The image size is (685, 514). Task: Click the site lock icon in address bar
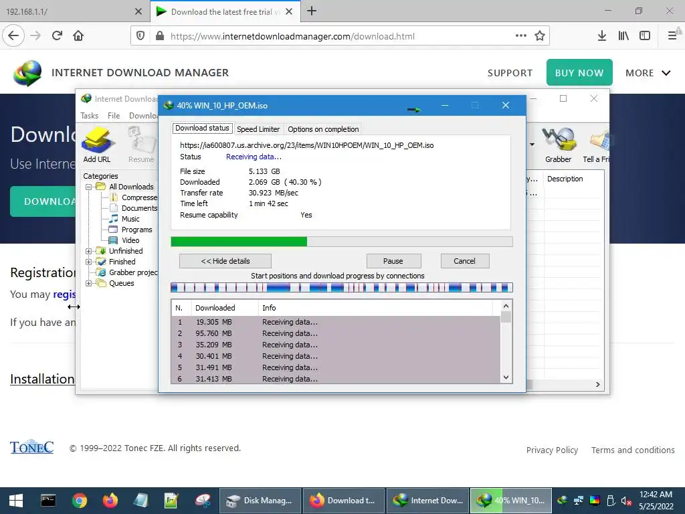click(160, 36)
